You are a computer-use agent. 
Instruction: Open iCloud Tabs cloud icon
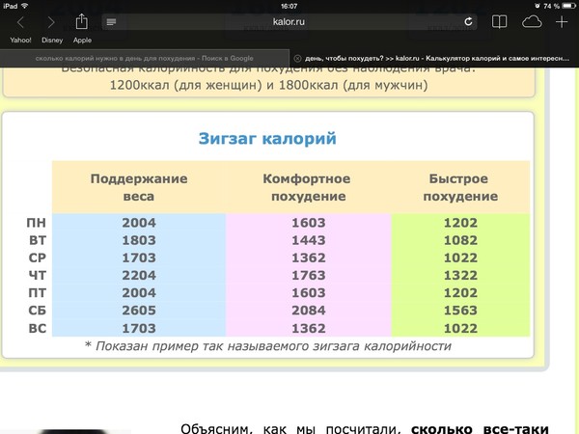click(x=532, y=22)
